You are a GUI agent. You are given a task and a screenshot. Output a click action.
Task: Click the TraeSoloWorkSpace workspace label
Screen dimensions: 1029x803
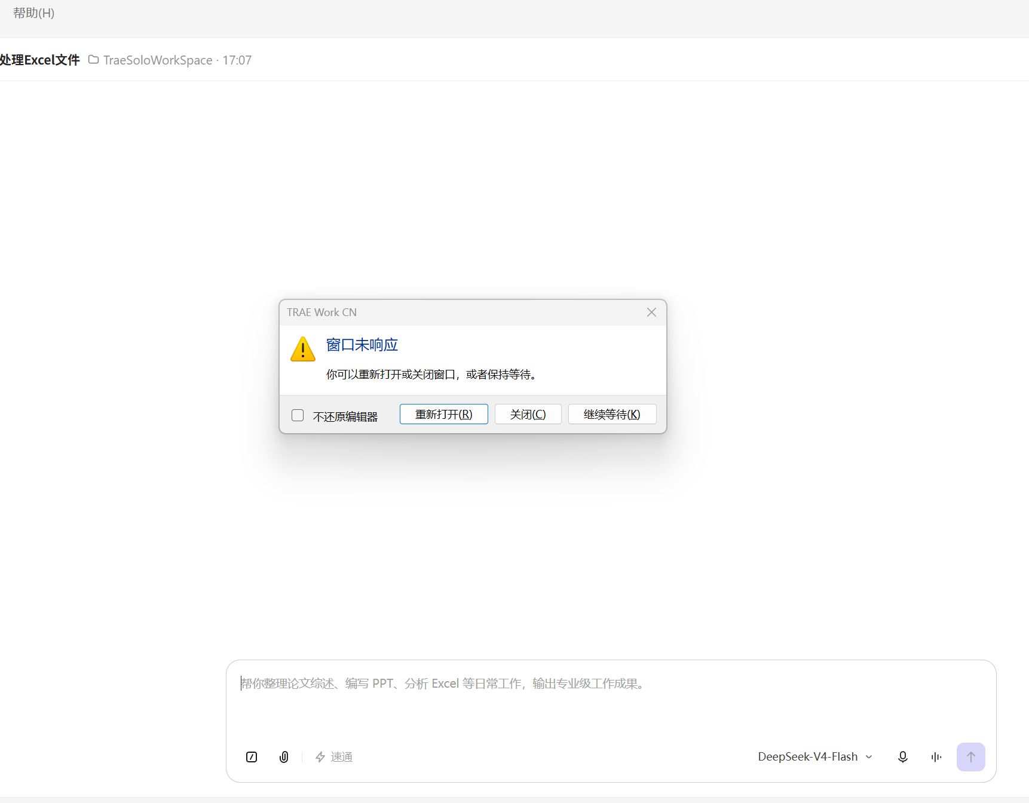(x=158, y=60)
